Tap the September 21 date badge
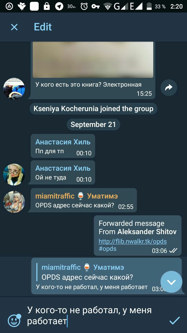187x333 pixels. click(x=93, y=124)
